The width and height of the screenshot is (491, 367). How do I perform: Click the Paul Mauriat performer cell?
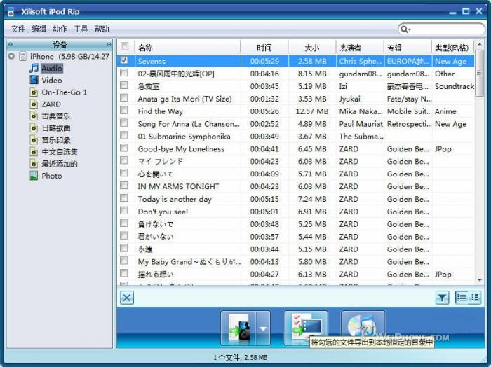361,124
